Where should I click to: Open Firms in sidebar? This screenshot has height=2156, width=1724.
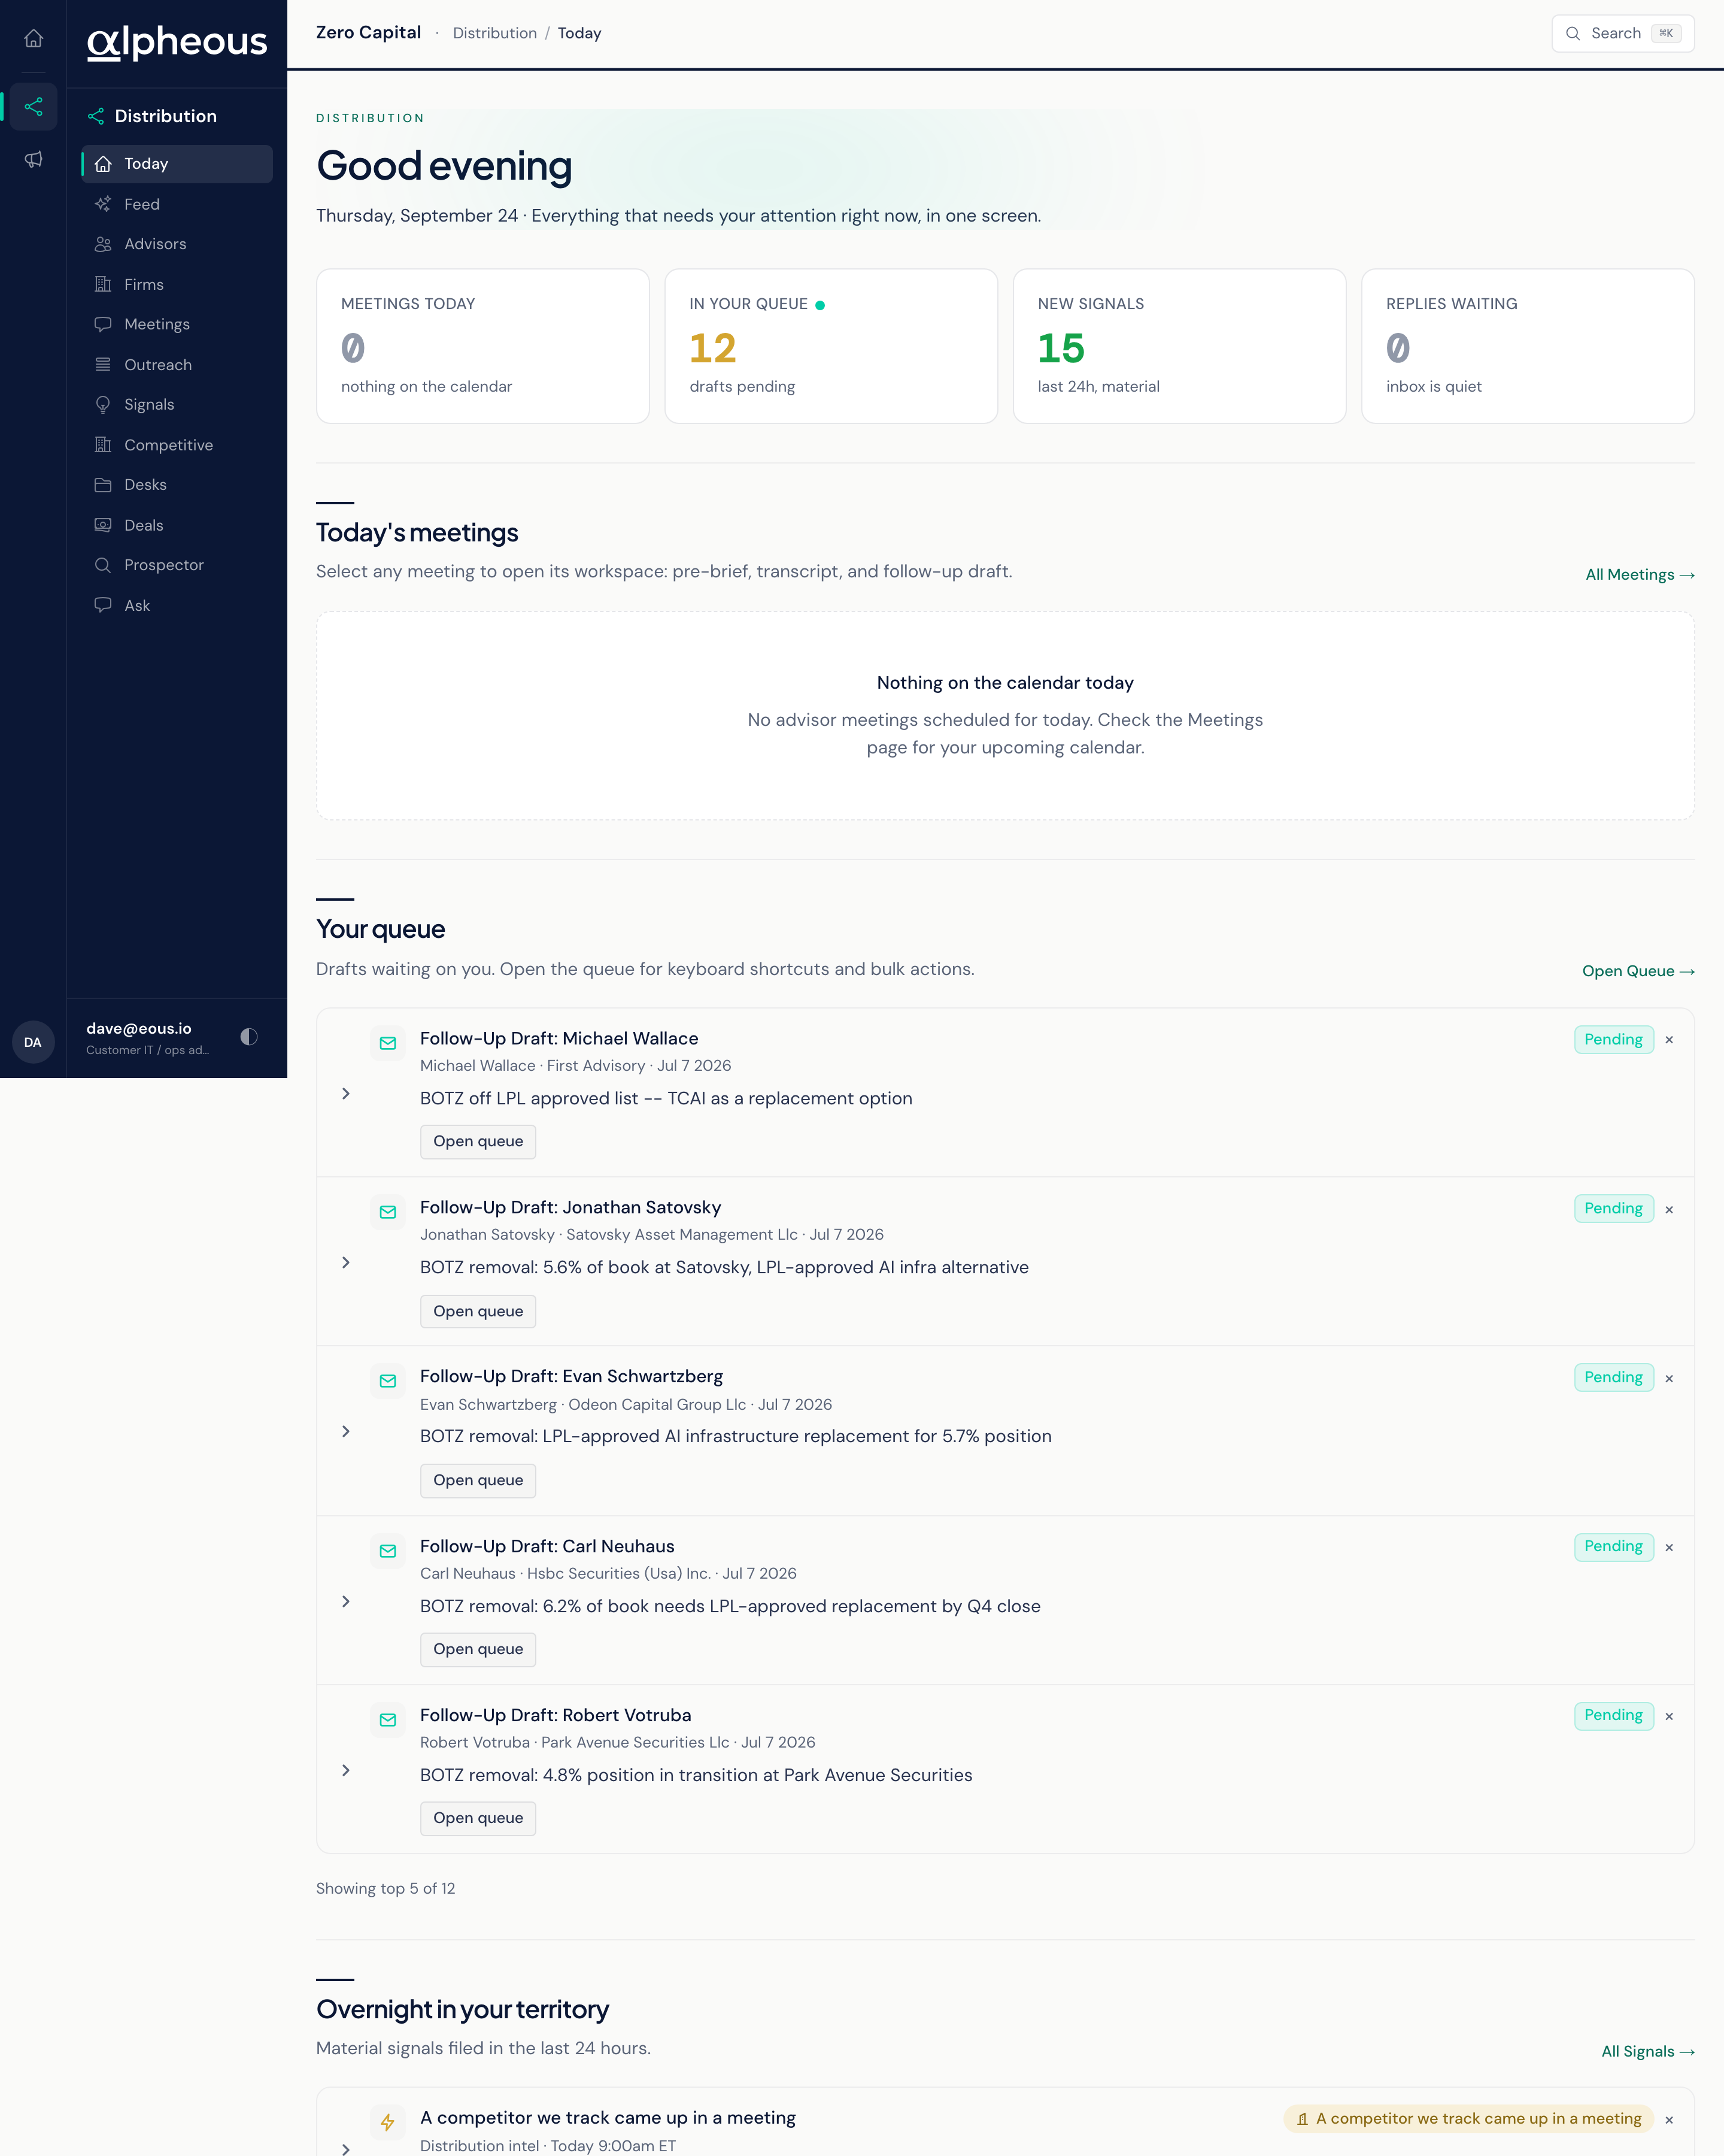tap(177, 284)
